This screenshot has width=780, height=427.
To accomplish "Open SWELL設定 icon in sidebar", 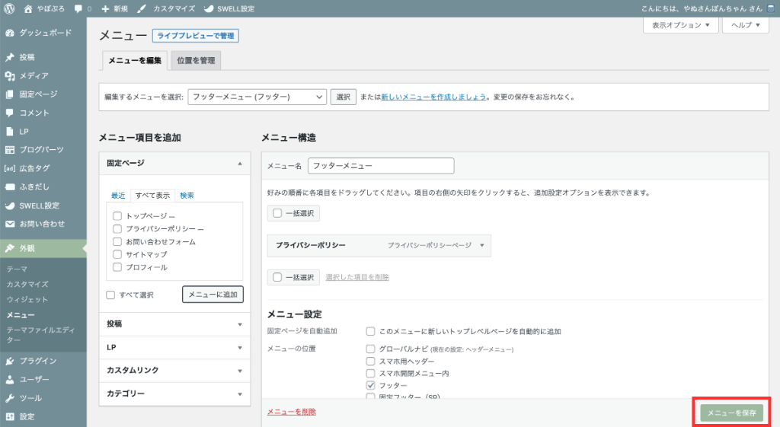I will [10, 206].
